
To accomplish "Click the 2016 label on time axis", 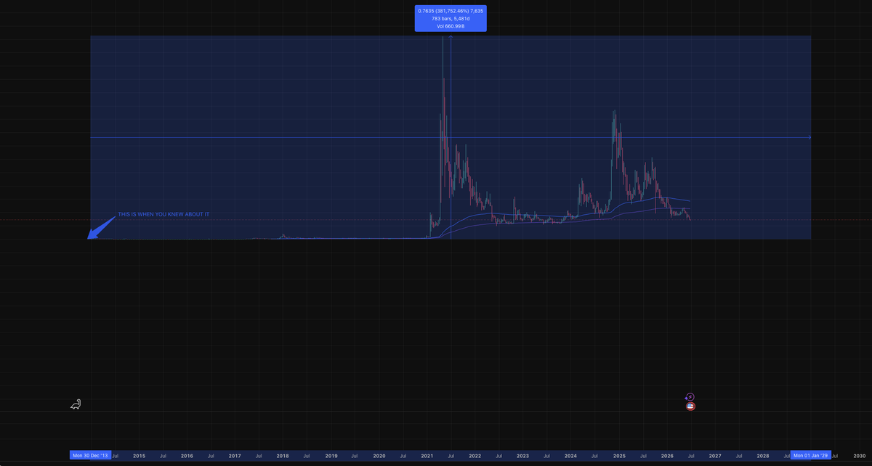I will tap(187, 456).
